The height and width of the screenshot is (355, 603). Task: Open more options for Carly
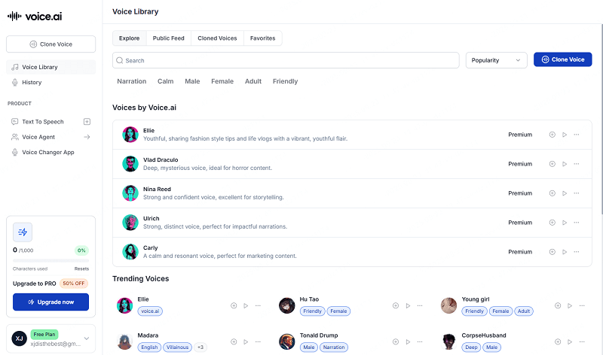click(x=577, y=252)
